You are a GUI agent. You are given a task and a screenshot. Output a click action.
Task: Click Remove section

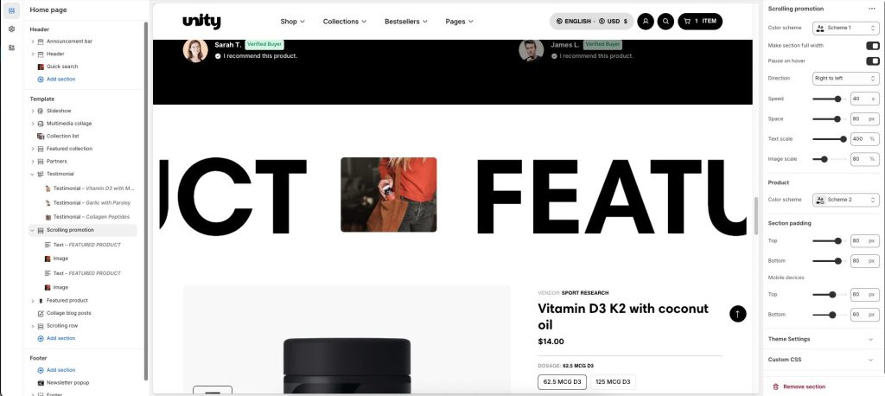tap(799, 386)
